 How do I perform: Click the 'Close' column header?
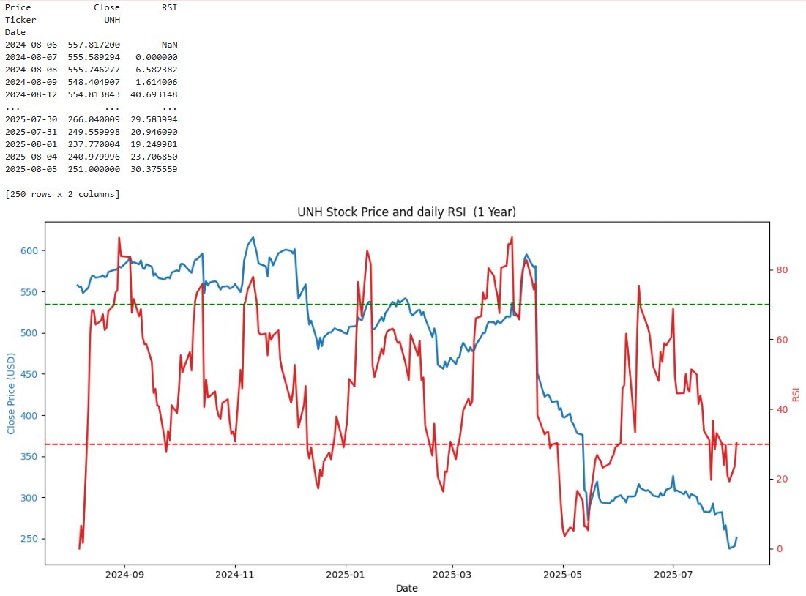(107, 7)
